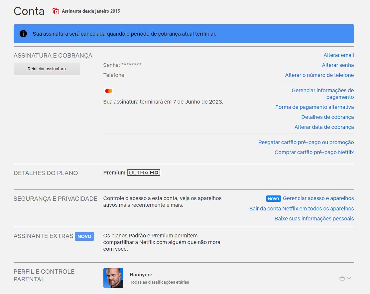The height and width of the screenshot is (294, 370).
Task: Select Forma de pagamento alternativa
Action: 314,107
